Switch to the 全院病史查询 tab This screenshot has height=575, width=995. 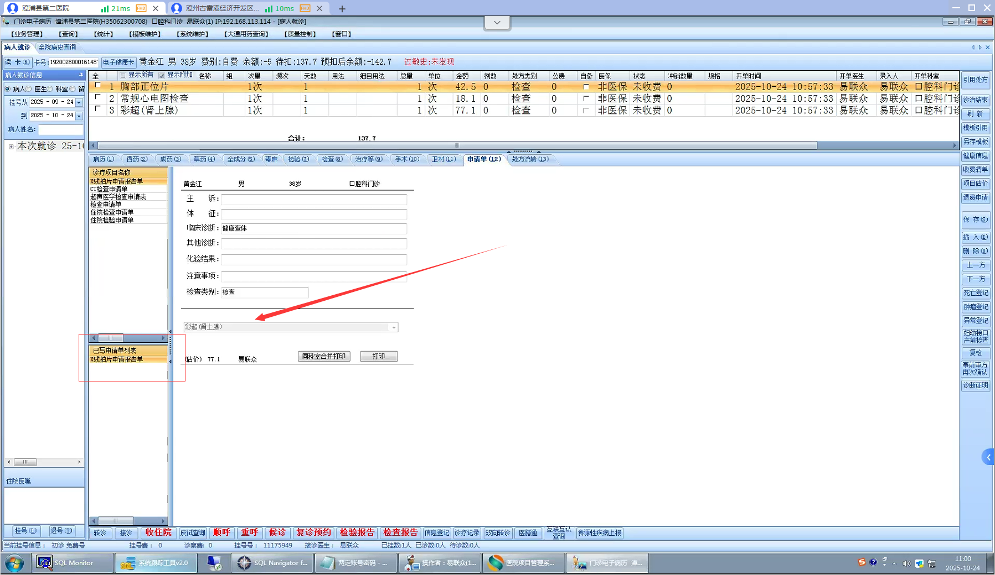pyautogui.click(x=57, y=48)
